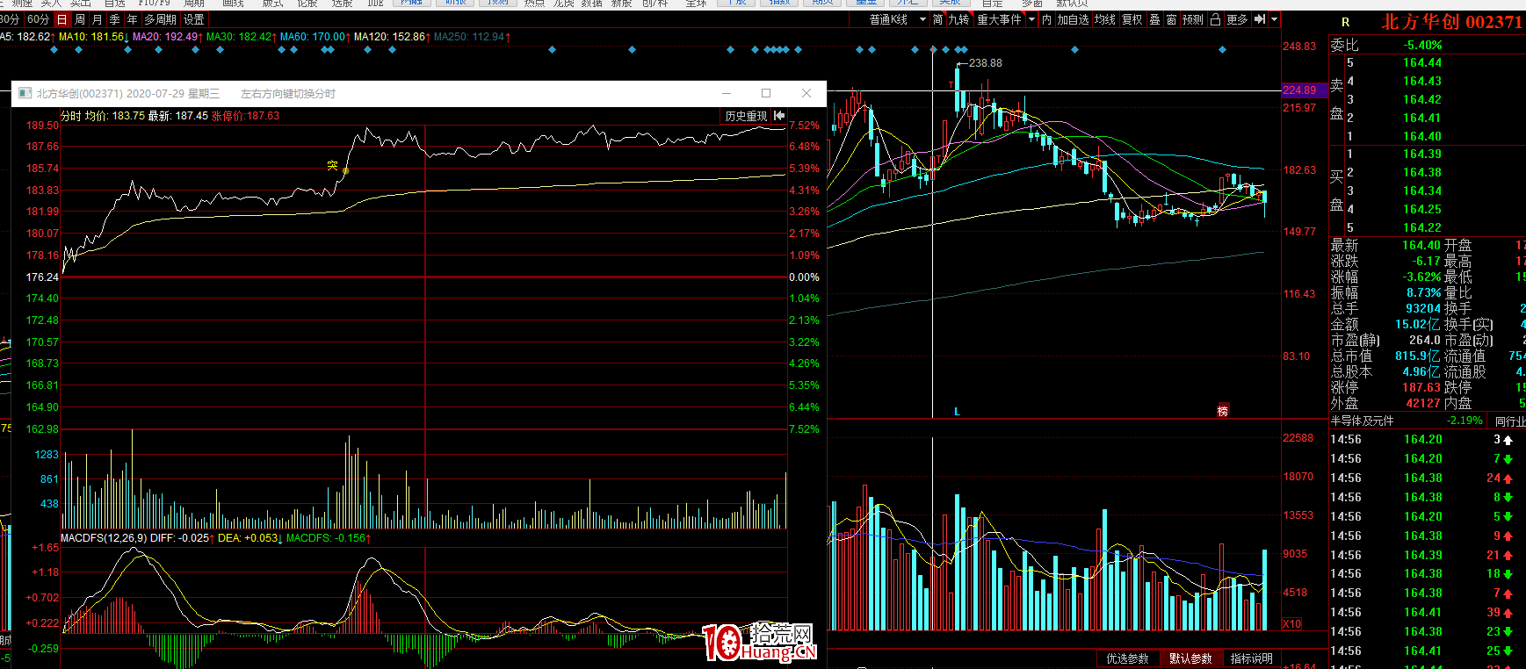
Task: Select the 优选参数 tab
Action: click(x=1127, y=658)
